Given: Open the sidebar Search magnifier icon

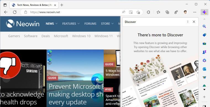Looking at the screenshot, I should (204, 26).
